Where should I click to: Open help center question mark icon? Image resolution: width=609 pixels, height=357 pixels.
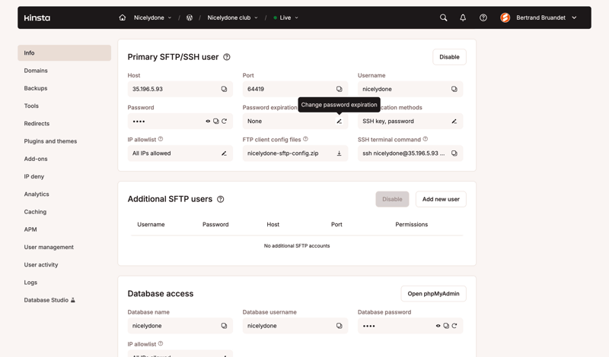(x=483, y=17)
